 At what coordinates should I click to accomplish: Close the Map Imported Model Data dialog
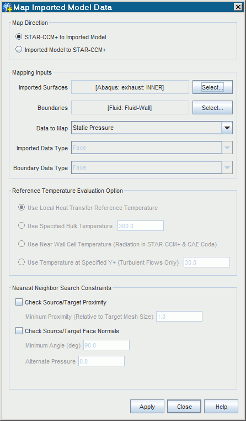237,7
